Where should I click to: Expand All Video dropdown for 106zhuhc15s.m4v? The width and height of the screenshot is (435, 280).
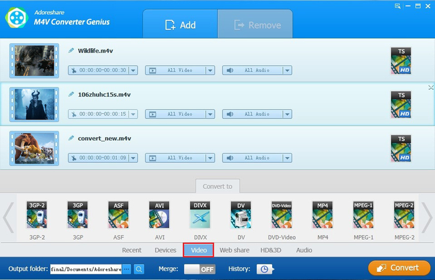tap(210, 114)
